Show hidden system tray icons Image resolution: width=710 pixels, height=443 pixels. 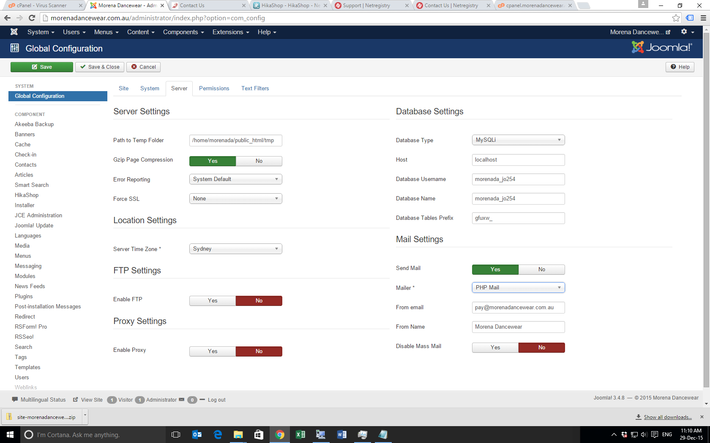614,435
